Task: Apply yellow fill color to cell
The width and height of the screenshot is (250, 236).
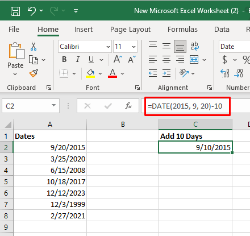Action: pyautogui.click(x=90, y=73)
